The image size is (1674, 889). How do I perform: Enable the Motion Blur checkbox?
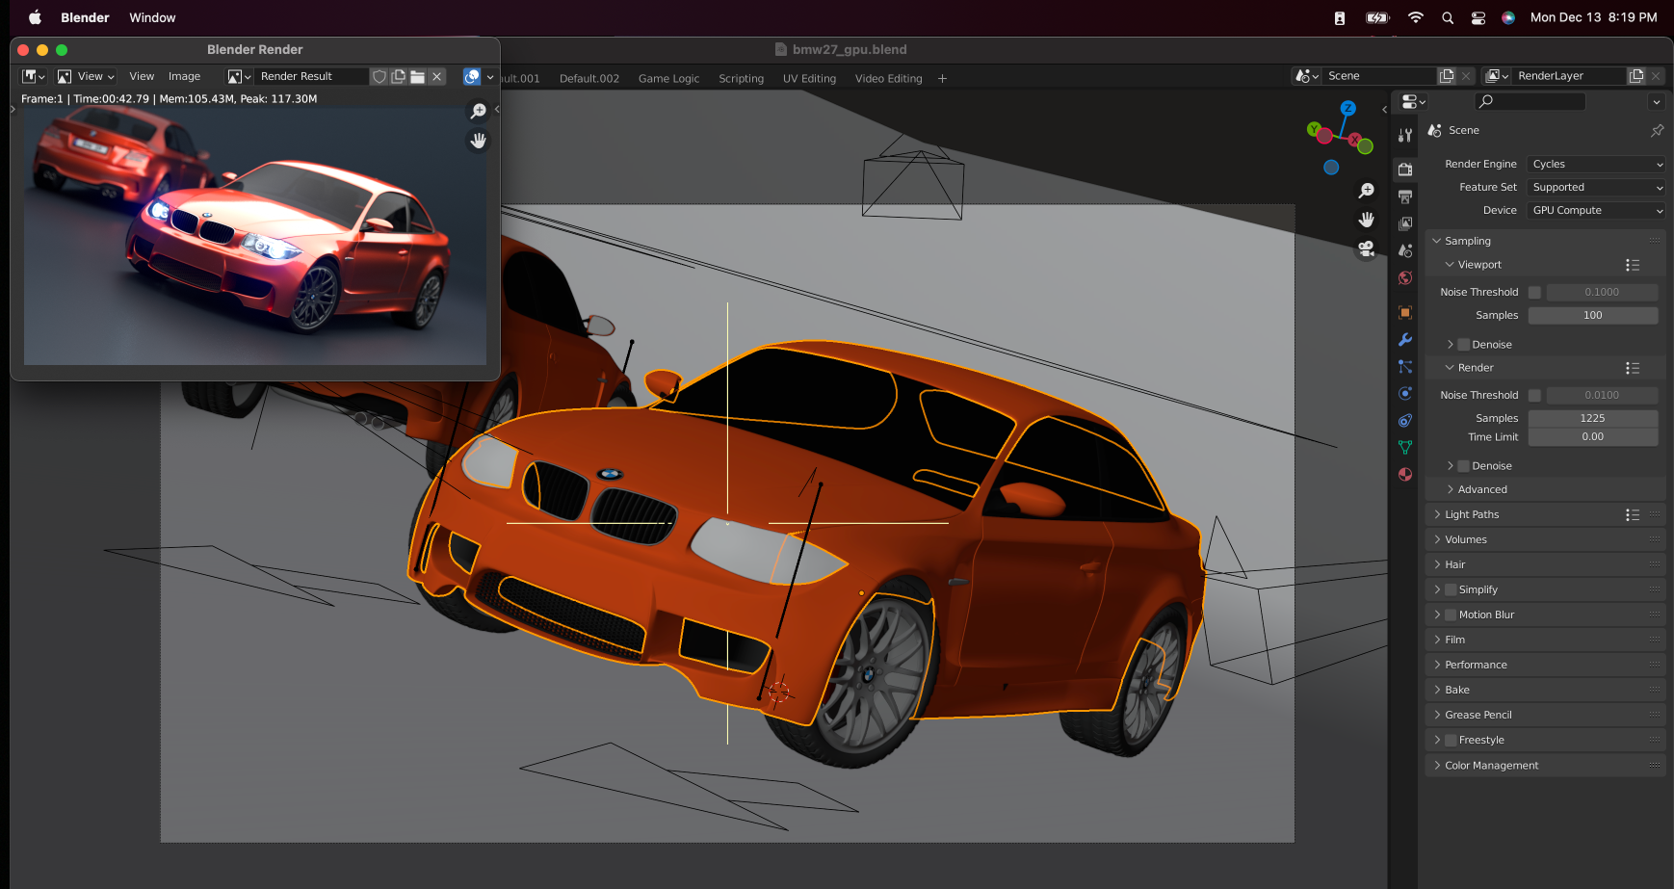(x=1451, y=614)
